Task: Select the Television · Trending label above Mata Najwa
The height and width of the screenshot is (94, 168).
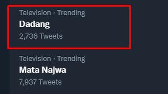Action: click(x=52, y=59)
